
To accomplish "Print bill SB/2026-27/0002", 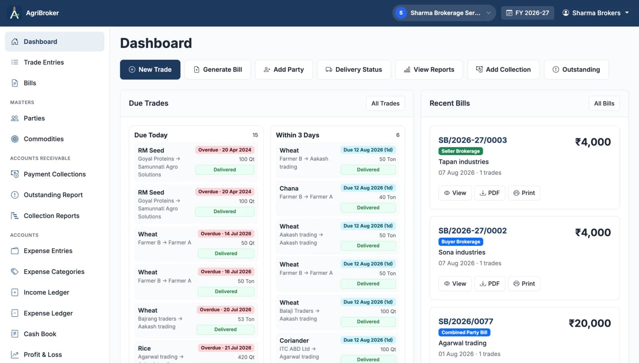I will click(x=524, y=284).
